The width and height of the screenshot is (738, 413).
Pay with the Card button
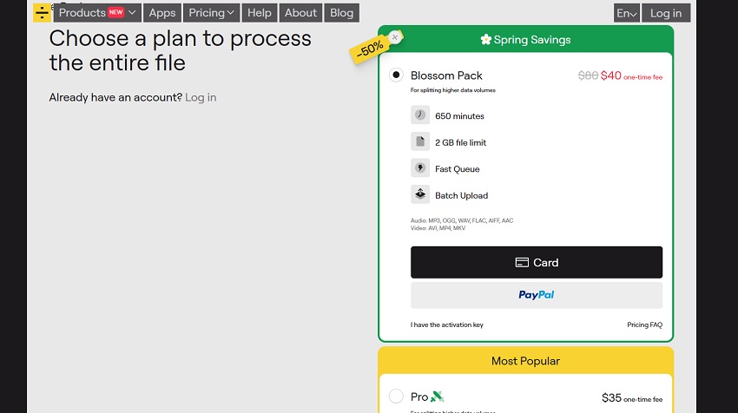click(x=536, y=262)
